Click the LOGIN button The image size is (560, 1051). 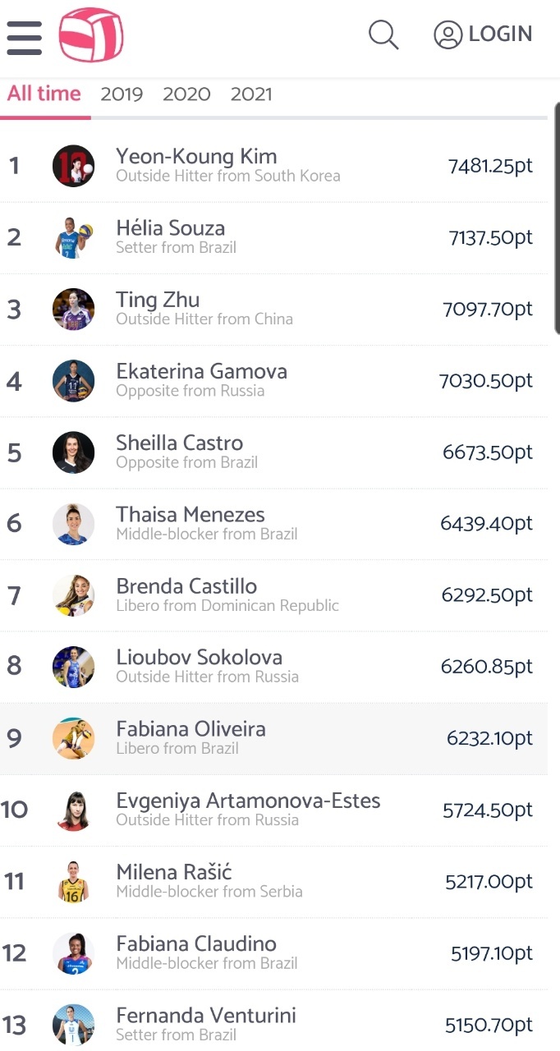(500, 34)
